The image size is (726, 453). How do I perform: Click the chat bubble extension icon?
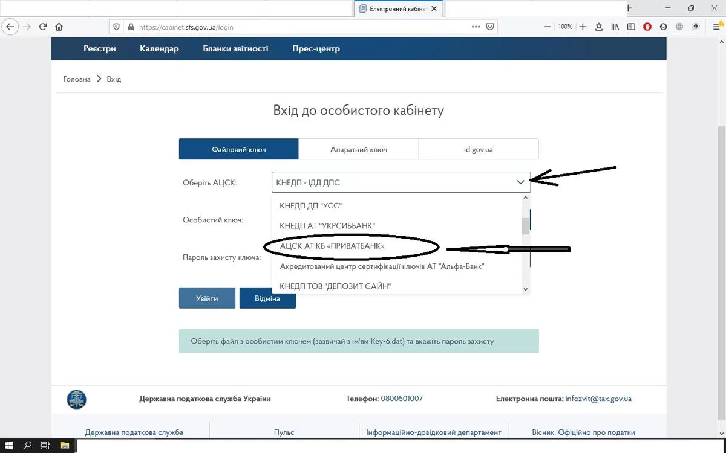point(696,27)
